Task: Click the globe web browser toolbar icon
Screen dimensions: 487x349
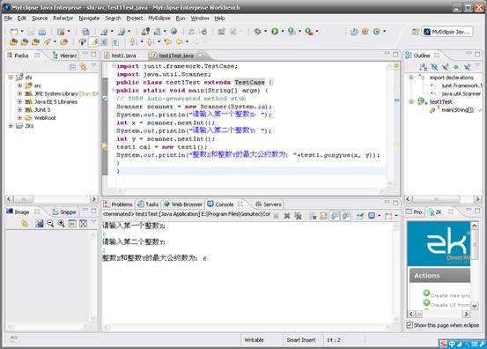Action: coord(174,31)
